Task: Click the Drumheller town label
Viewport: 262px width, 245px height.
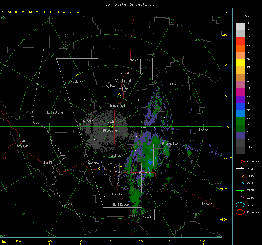Action: (x=171, y=144)
